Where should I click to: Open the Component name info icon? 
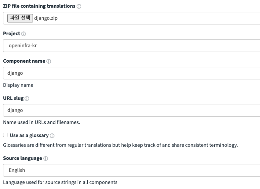tap(49, 61)
